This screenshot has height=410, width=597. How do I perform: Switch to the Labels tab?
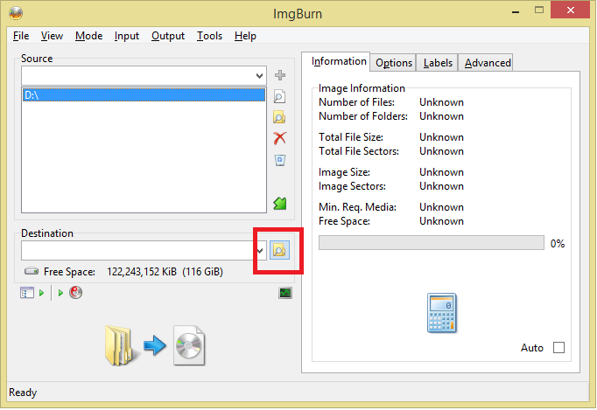click(x=438, y=63)
